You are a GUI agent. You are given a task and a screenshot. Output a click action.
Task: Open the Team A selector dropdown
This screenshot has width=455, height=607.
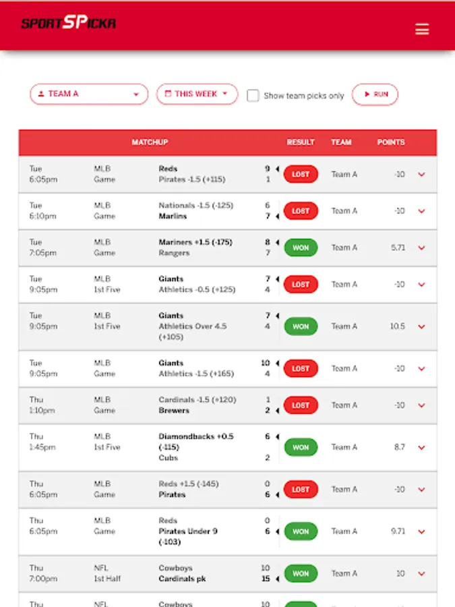(x=89, y=94)
